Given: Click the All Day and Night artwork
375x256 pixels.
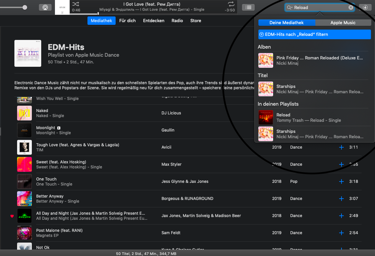Looking at the screenshot, I should tap(24, 216).
